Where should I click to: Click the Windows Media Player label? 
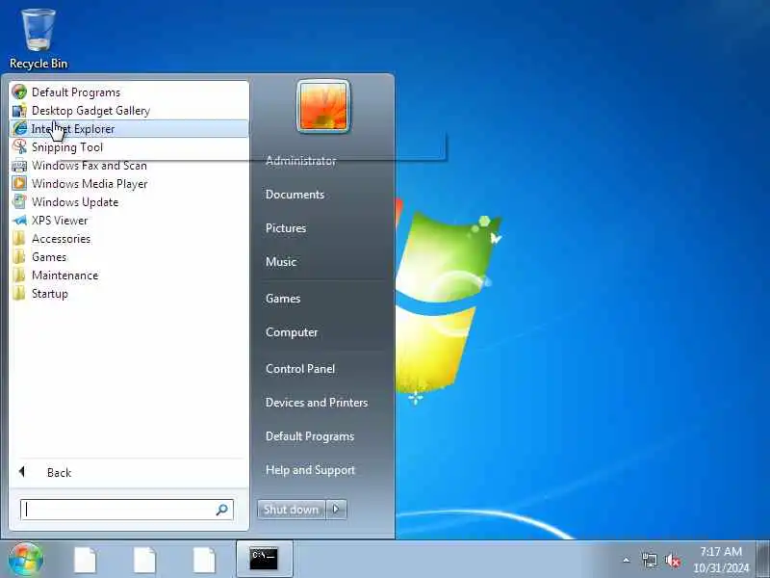(x=90, y=184)
